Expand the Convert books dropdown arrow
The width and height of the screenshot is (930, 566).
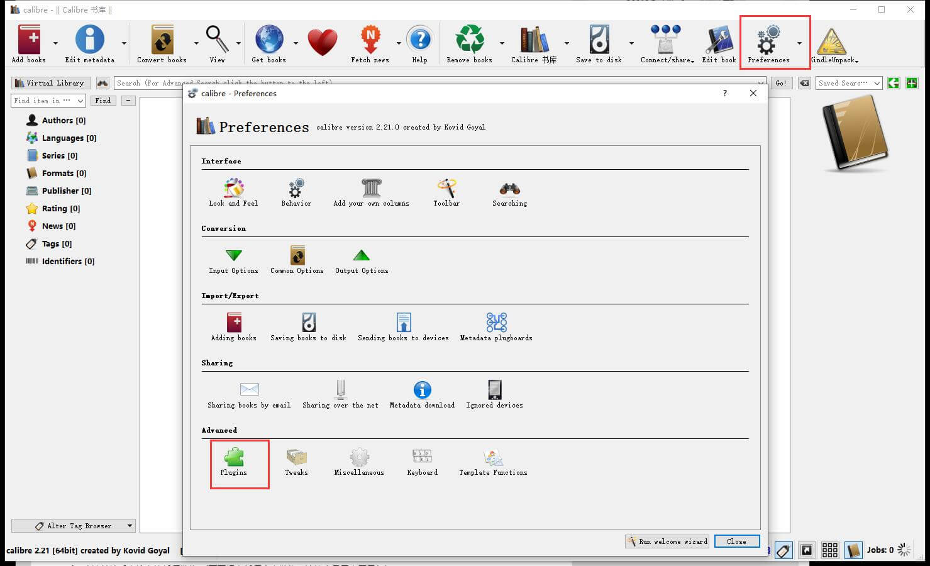click(x=196, y=43)
